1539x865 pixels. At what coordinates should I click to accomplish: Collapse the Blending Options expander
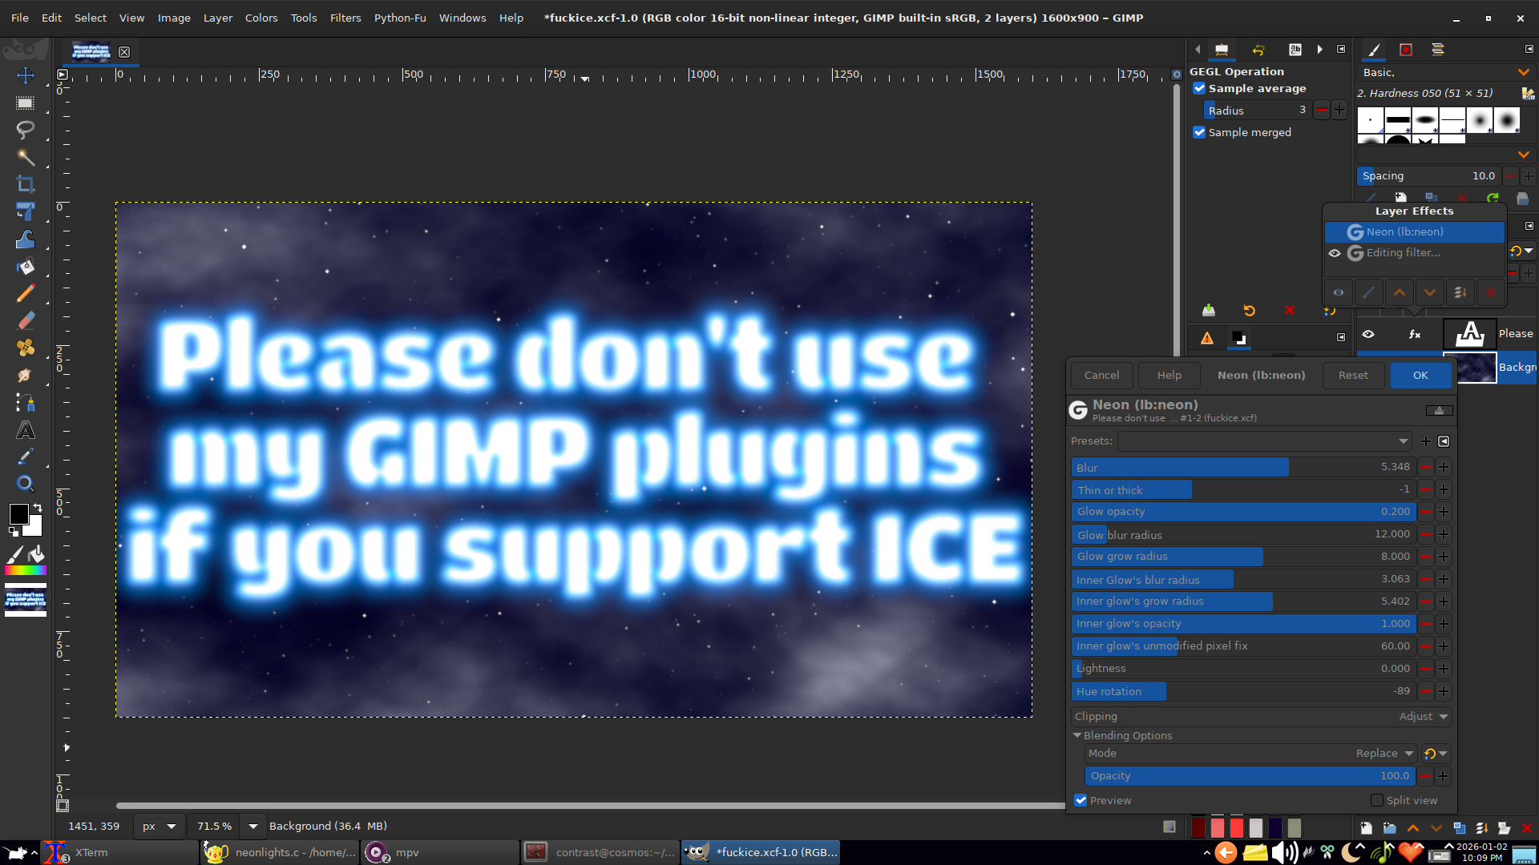coord(1077,735)
